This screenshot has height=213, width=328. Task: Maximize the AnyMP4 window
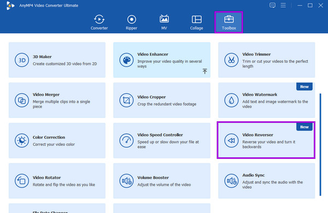pyautogui.click(x=310, y=5)
